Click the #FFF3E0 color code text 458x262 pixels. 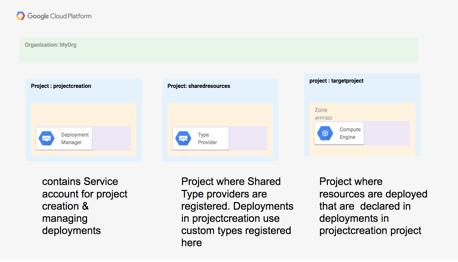326,118
